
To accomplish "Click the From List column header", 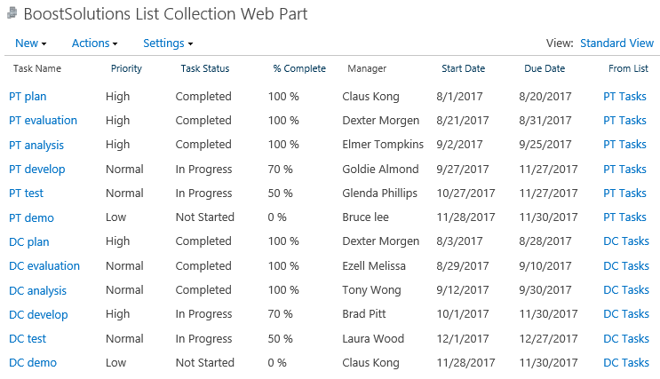I will (628, 68).
